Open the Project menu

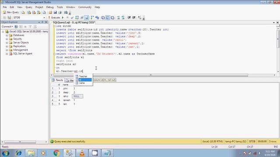coord(39,7)
